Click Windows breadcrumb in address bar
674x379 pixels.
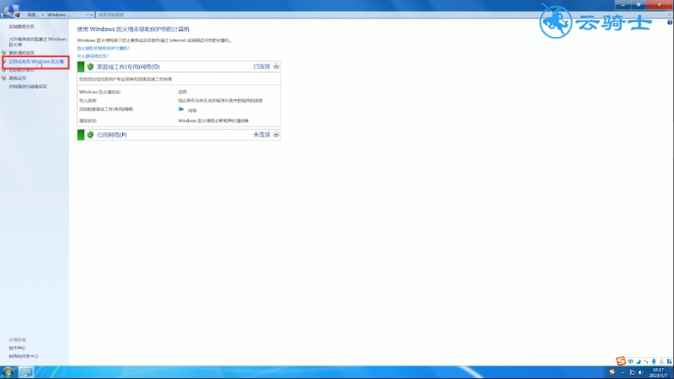pyautogui.click(x=58, y=14)
